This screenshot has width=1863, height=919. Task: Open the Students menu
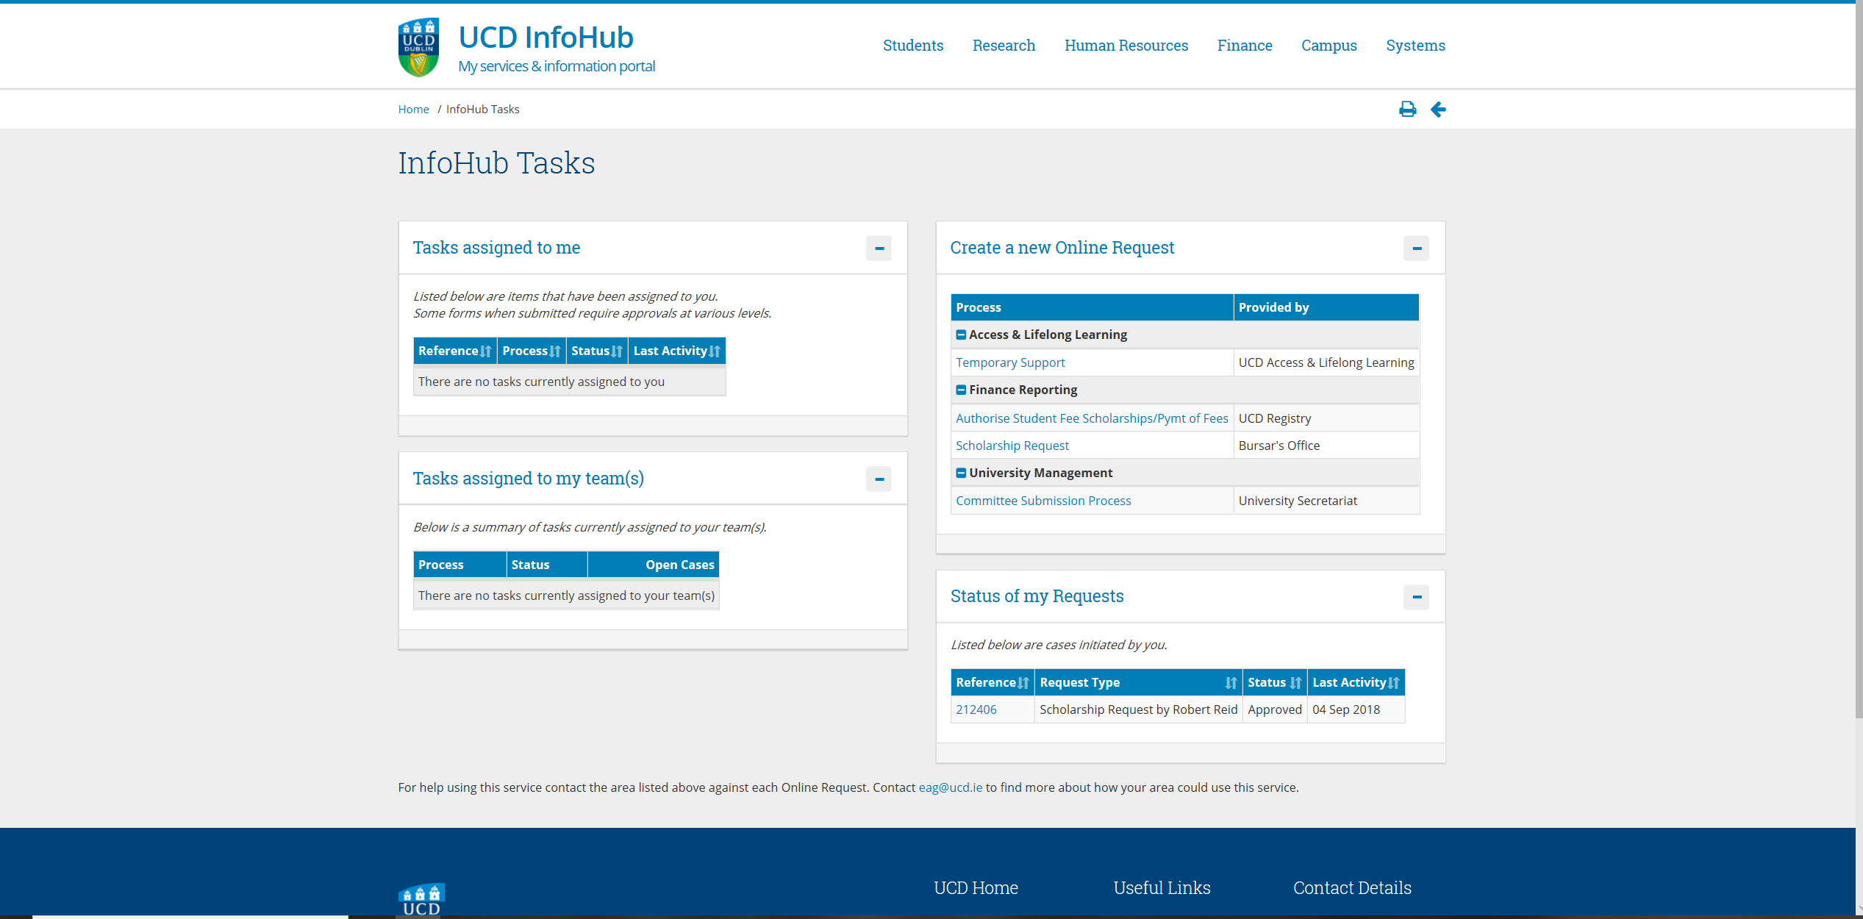click(912, 46)
